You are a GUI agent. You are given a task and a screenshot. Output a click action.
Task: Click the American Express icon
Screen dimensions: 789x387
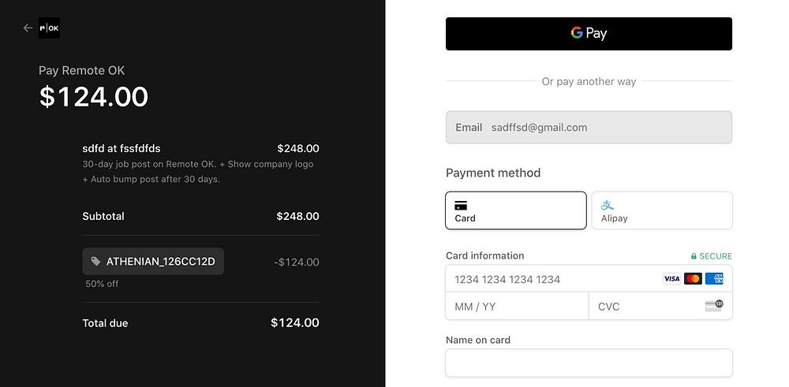click(x=714, y=279)
